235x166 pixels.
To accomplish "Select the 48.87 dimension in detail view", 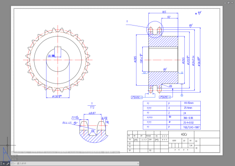I will point(92,113).
